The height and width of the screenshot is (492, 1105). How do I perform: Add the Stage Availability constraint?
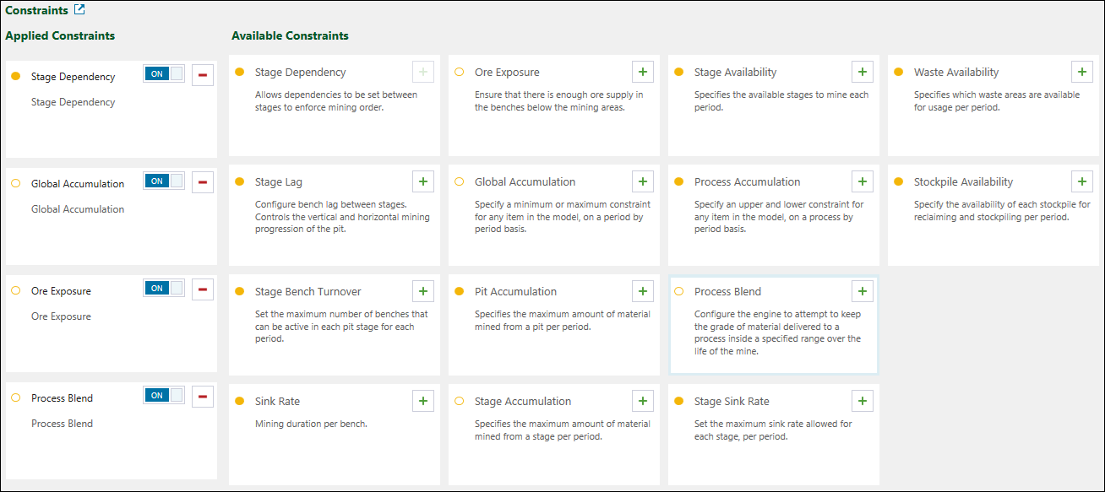(x=862, y=72)
